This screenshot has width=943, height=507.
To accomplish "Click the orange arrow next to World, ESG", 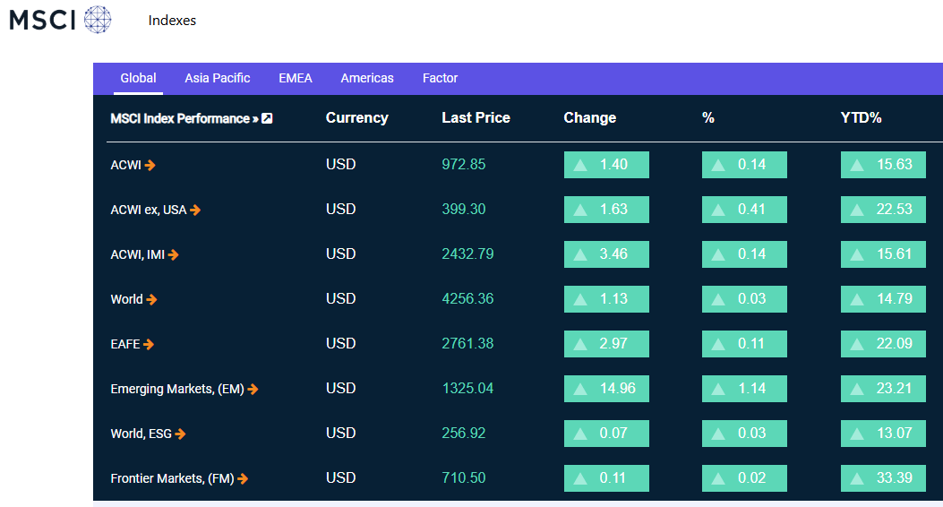I will click(180, 434).
